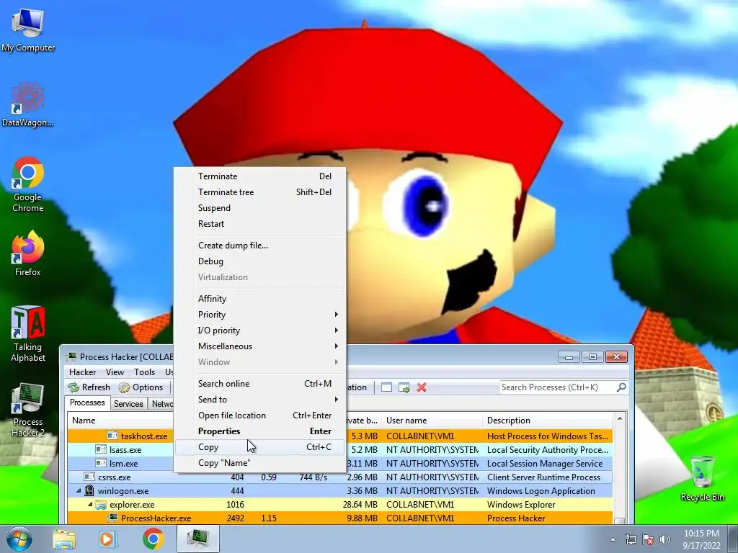Expand the Priority submenu

coord(259,315)
